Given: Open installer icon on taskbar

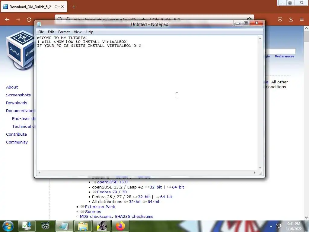Looking at the screenshot, I should [x=27, y=226].
